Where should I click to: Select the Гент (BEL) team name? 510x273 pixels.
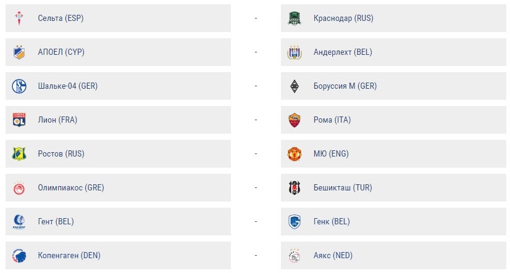coord(56,222)
